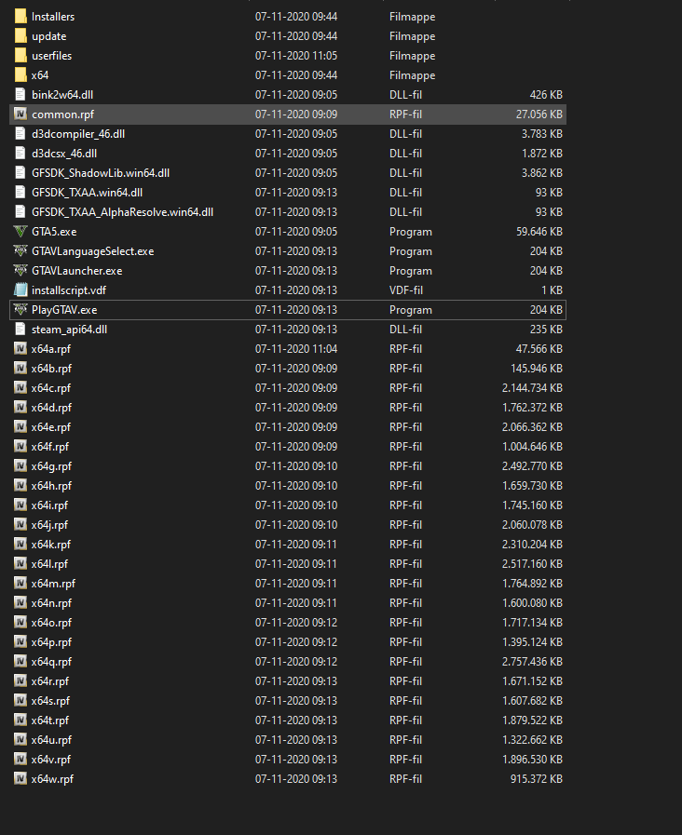This screenshot has width=682, height=835.
Task: Click the installscript.vdf notepad icon
Action: [x=20, y=290]
